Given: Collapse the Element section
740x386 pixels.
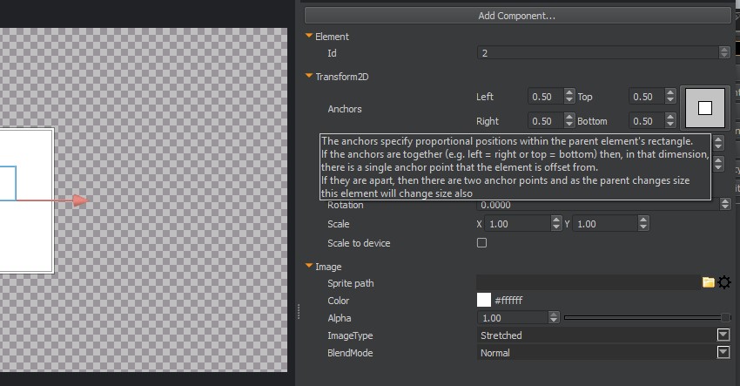Looking at the screenshot, I should [x=309, y=36].
